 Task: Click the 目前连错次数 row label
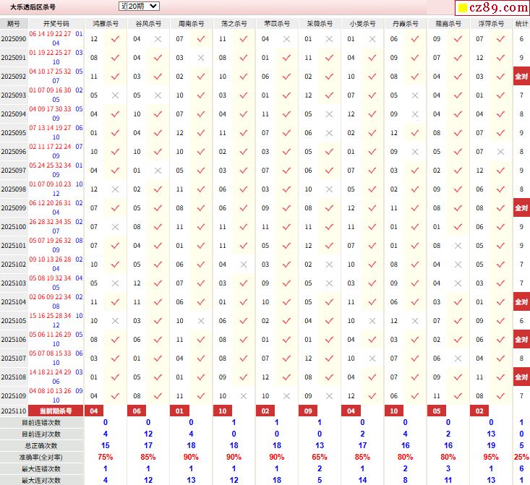[41, 422]
